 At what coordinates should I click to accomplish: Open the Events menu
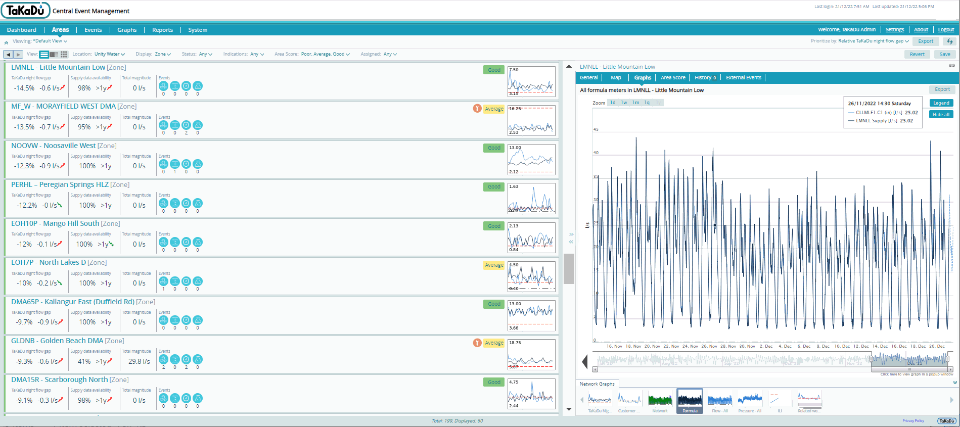coord(93,30)
